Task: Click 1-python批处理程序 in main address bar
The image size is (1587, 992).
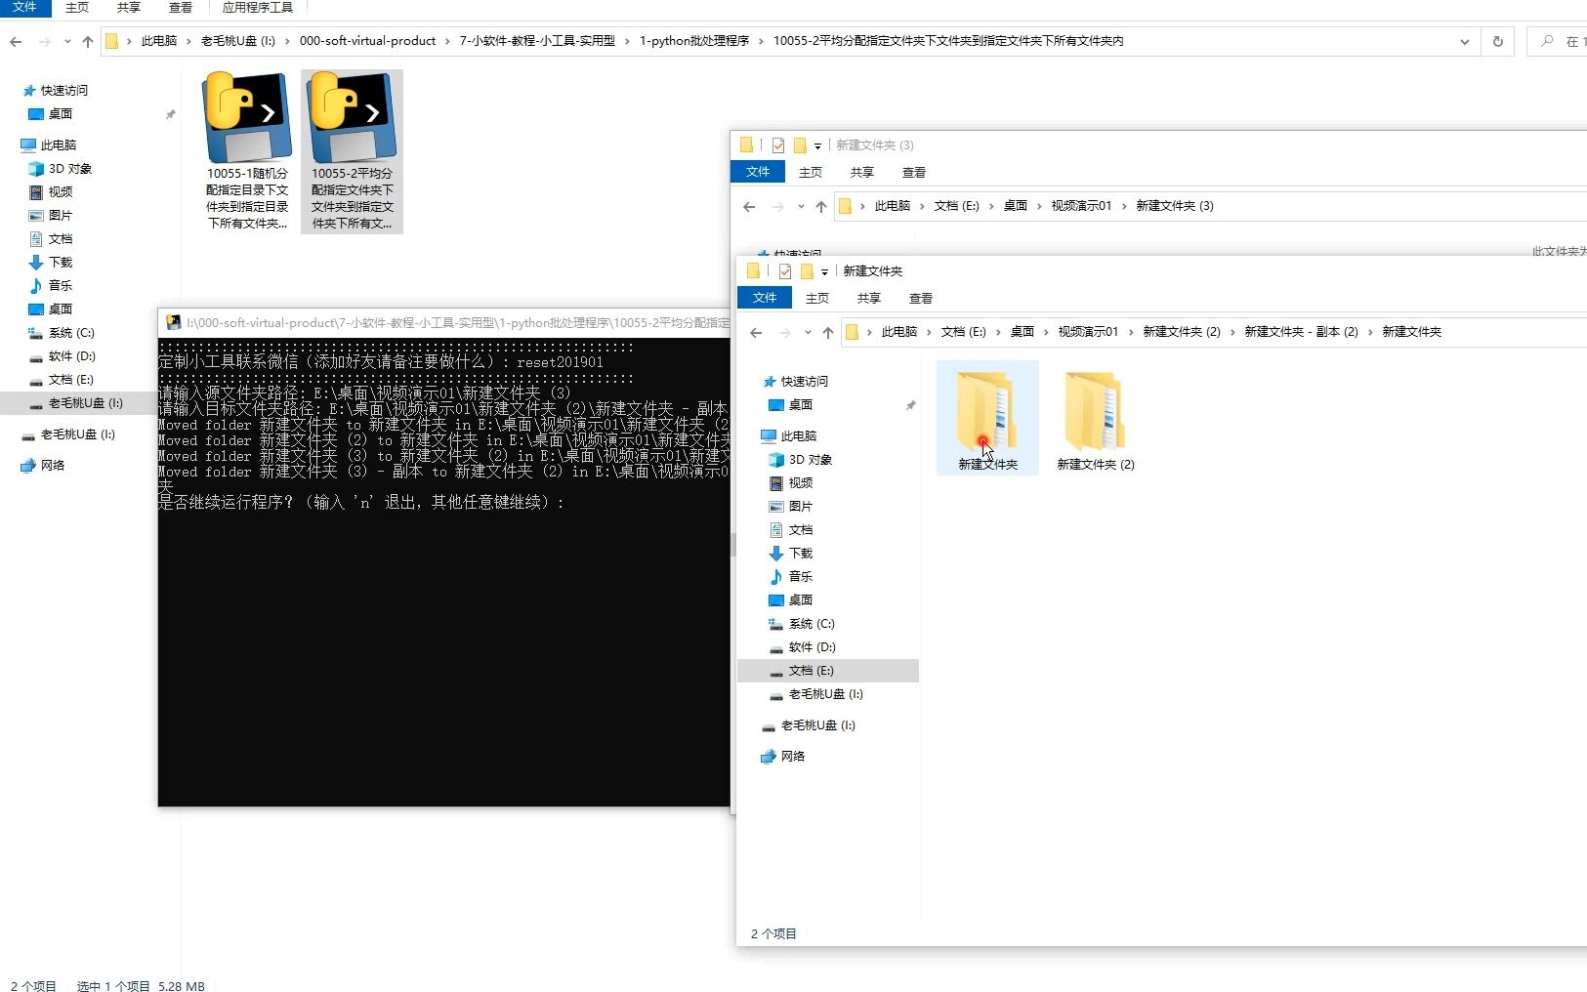Action: tap(693, 41)
